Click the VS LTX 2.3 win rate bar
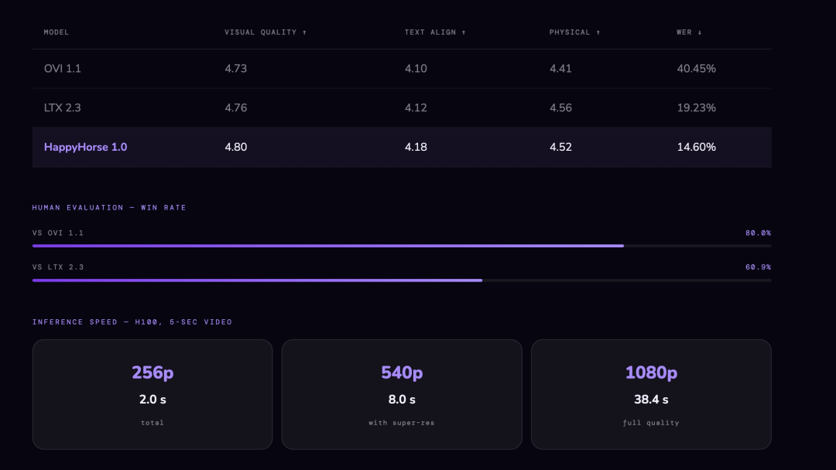The width and height of the screenshot is (836, 470). click(x=402, y=281)
